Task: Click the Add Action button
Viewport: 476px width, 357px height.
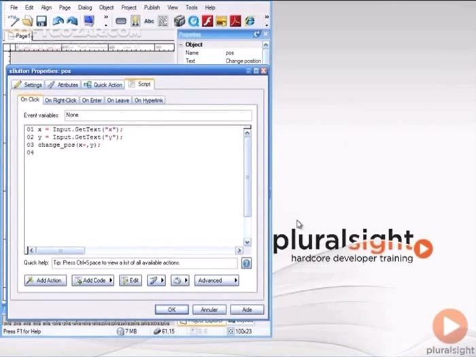Action: (x=46, y=280)
